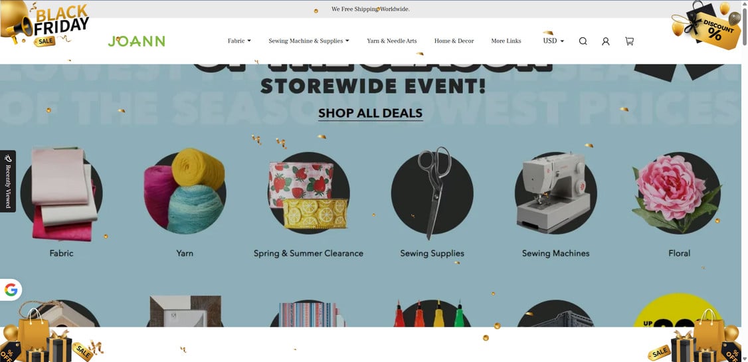Choose the pink Floral category image

[x=677, y=193]
